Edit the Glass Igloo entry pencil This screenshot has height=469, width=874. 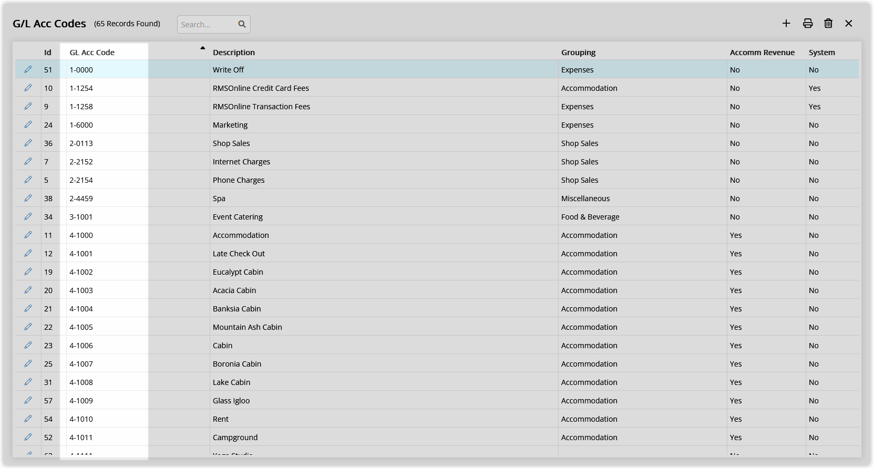pos(28,400)
